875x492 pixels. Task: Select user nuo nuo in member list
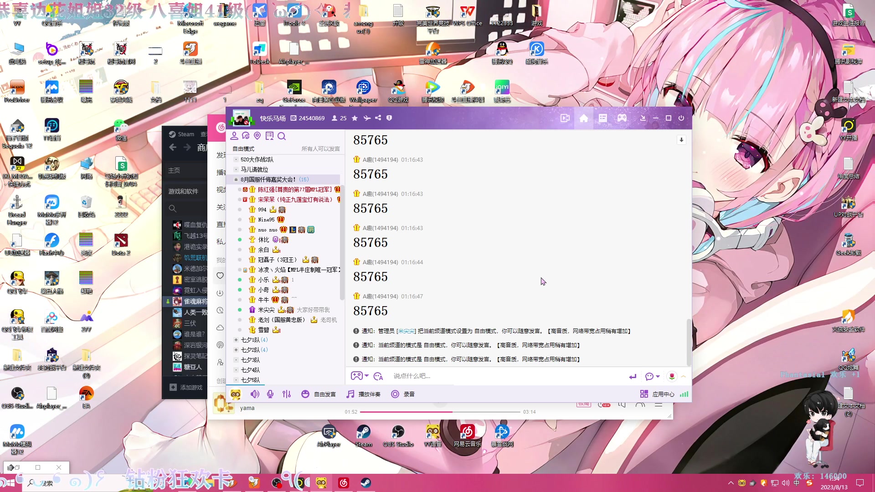(268, 230)
